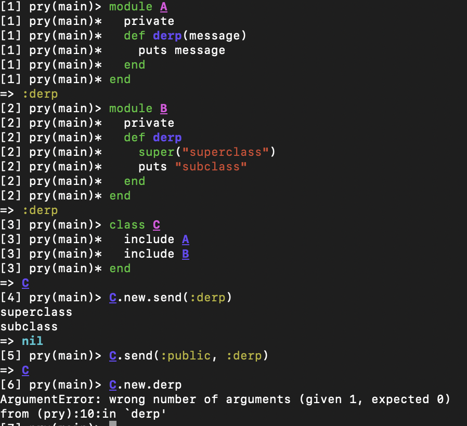The image size is (467, 426).
Task: Click the 'include A' line
Action: (157, 239)
